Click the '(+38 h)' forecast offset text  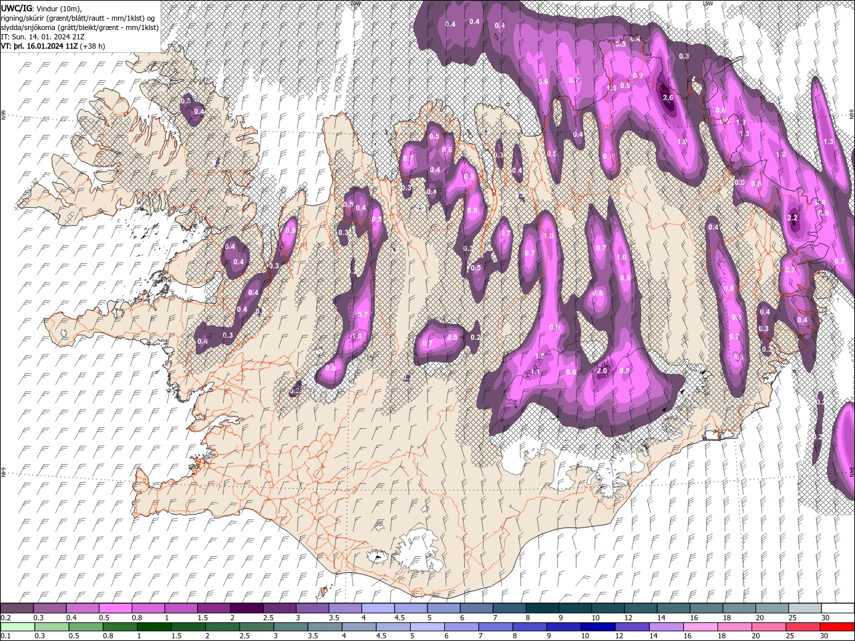(92, 46)
